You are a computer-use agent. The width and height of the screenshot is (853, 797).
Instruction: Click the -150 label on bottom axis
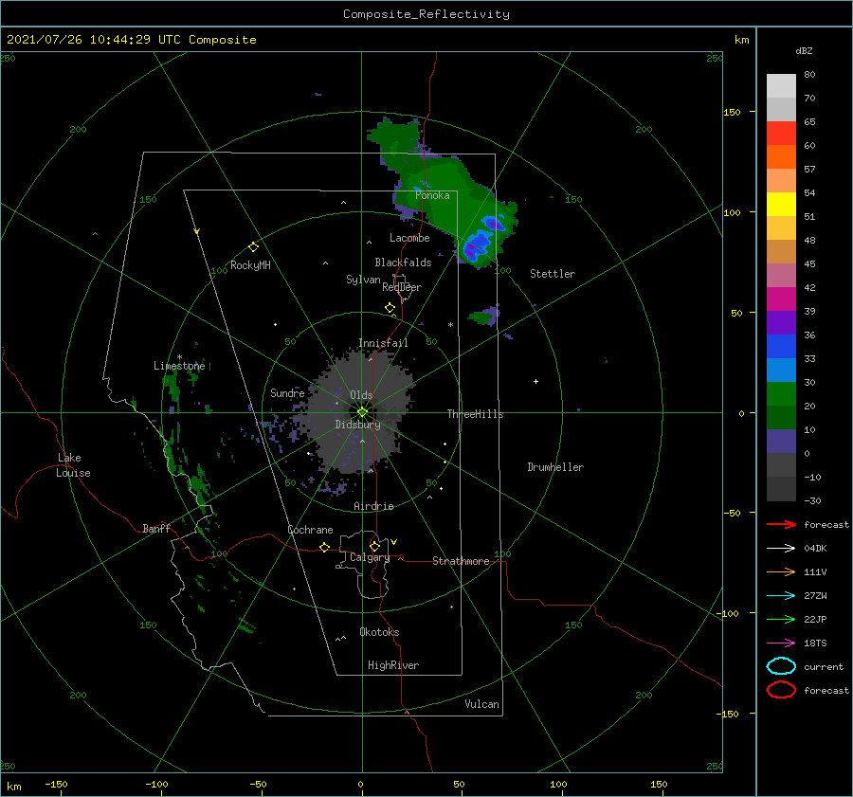point(56,784)
